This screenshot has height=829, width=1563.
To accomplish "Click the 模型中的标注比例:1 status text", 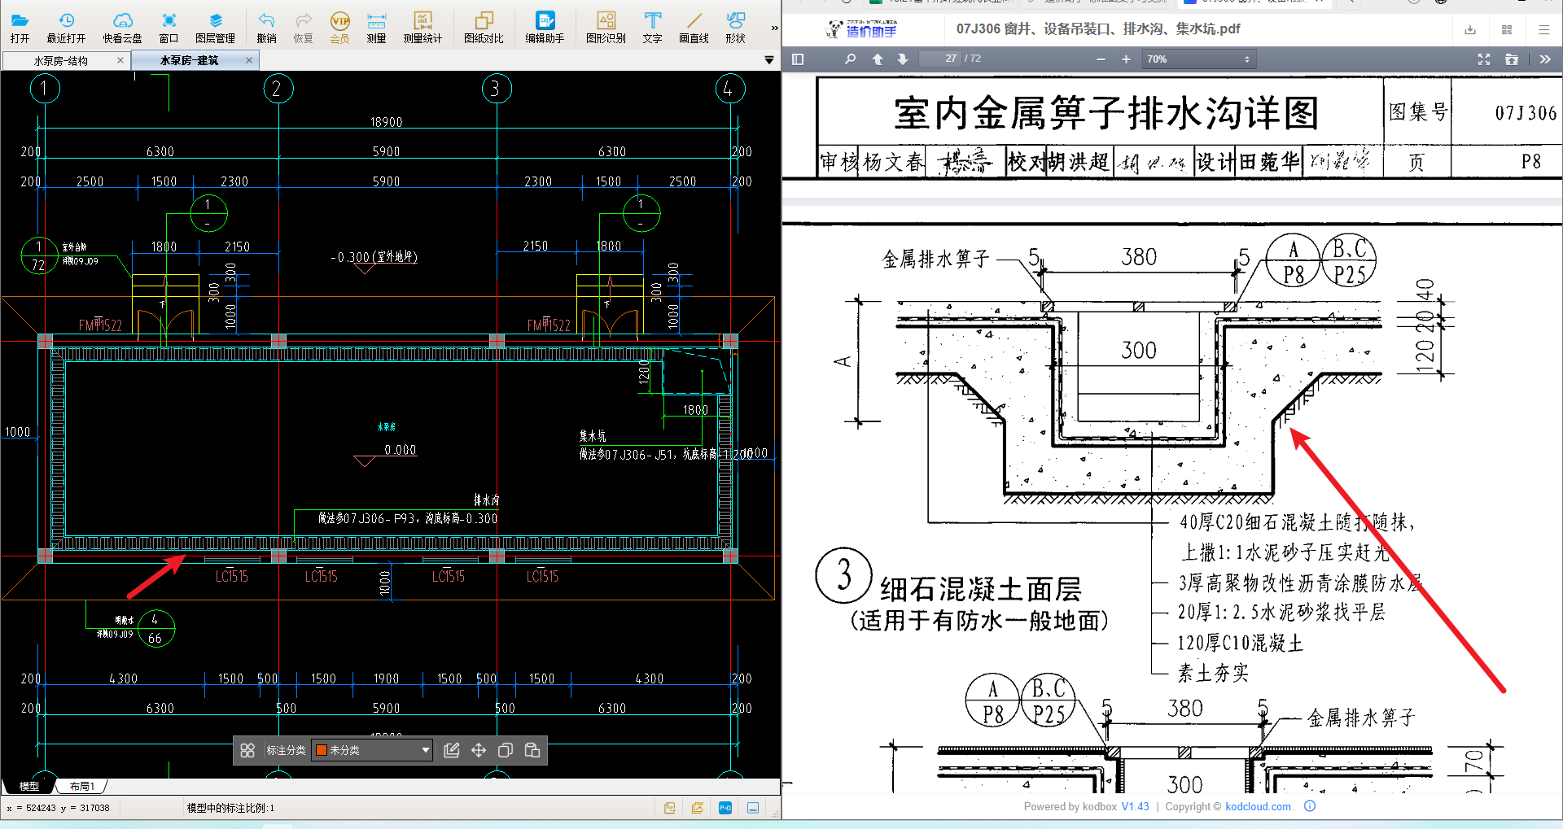I will pos(231,808).
